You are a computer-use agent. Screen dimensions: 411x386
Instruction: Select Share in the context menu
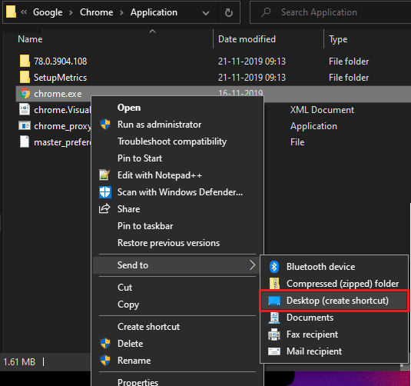tap(129, 209)
